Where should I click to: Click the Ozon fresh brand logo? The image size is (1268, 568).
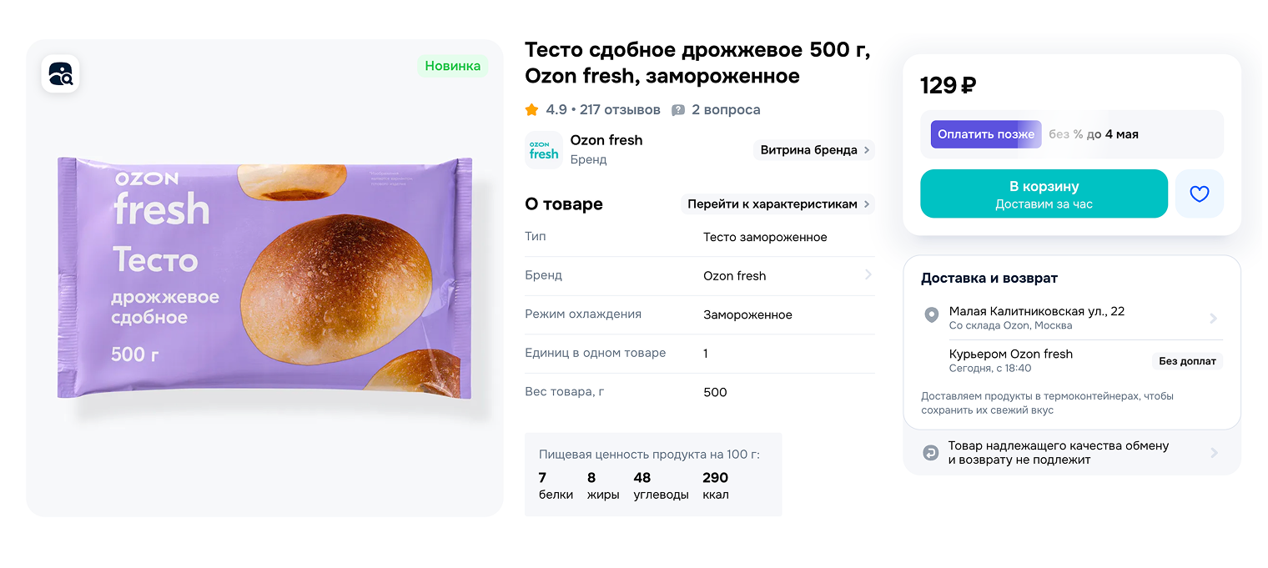pos(544,150)
